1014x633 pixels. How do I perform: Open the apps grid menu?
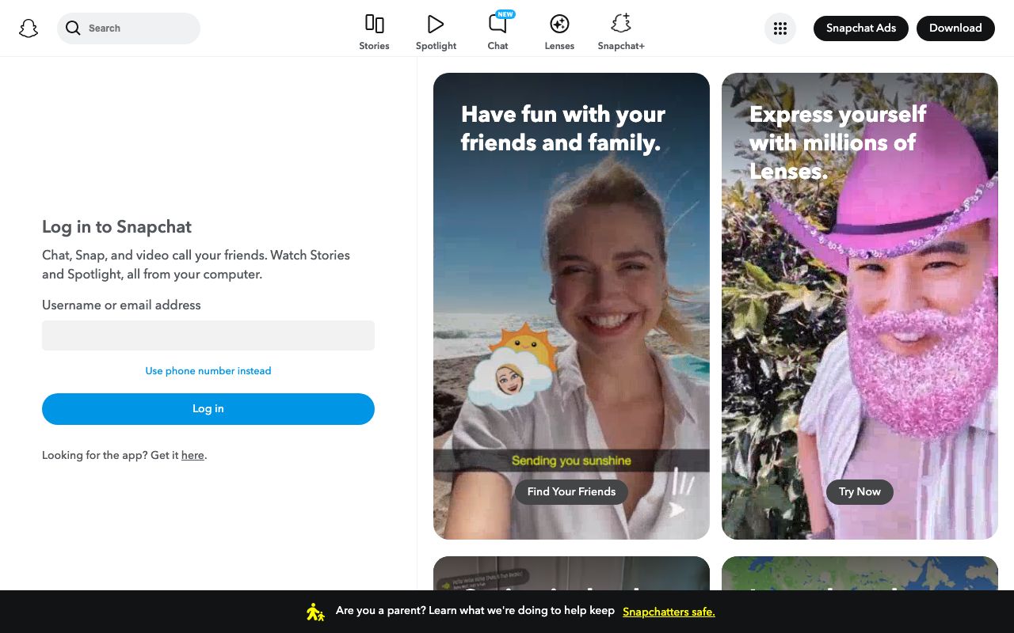(x=780, y=28)
